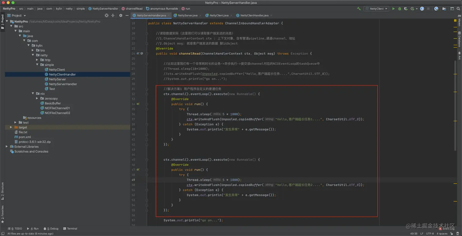The width and height of the screenshot is (462, 236).
Task: Select pom.xml in the project tree
Action: point(24,137)
